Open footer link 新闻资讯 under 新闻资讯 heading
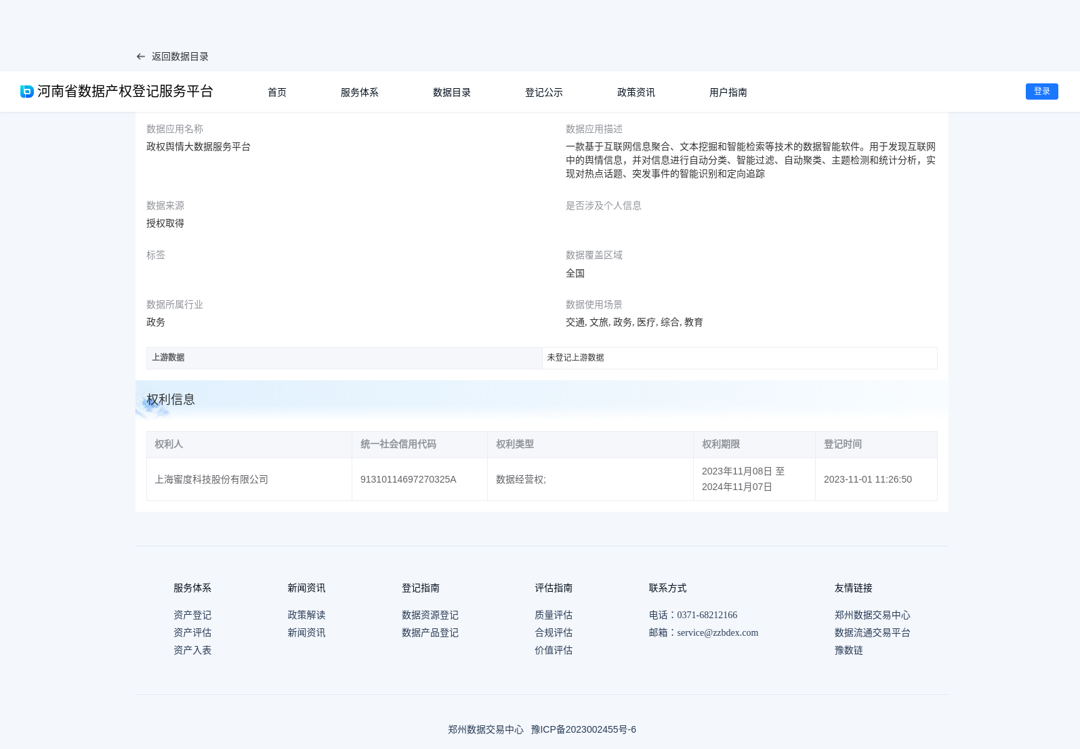The height and width of the screenshot is (749, 1080). [x=306, y=632]
